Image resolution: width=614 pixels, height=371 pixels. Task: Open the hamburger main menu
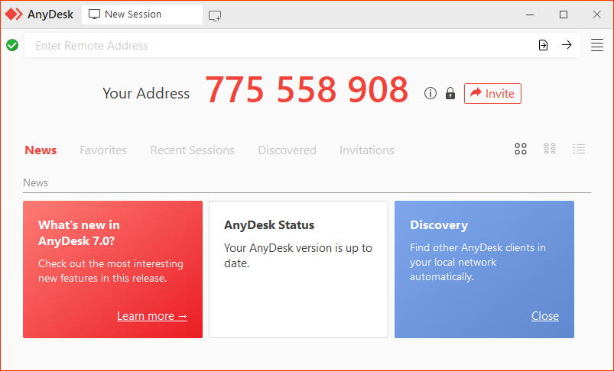tap(596, 45)
